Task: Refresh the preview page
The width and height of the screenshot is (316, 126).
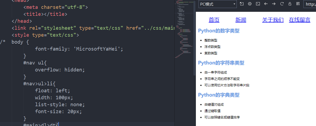Action: (x=282, y=4)
